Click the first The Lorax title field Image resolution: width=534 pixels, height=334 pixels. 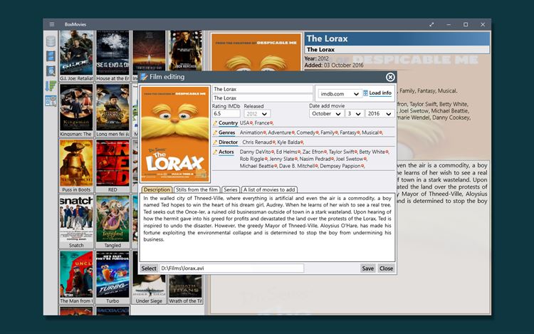tap(262, 89)
